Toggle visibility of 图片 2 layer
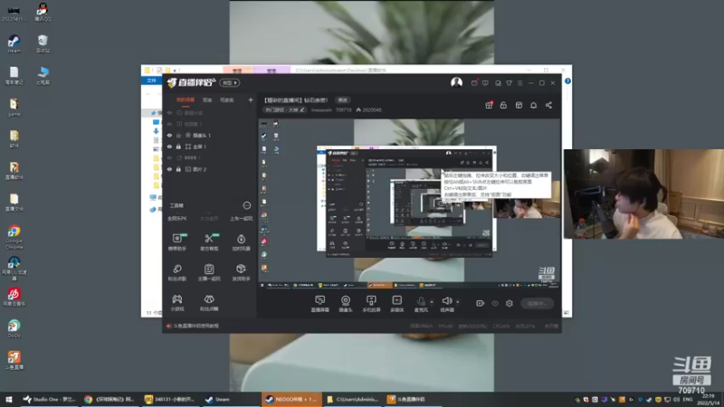Image resolution: width=724 pixels, height=407 pixels. (x=169, y=169)
